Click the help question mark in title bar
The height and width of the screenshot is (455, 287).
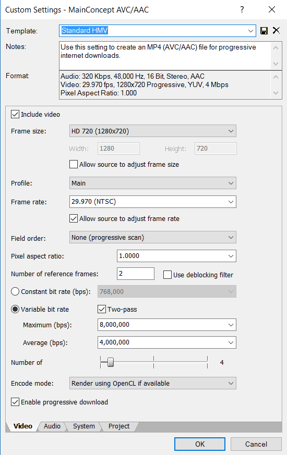pos(242,9)
